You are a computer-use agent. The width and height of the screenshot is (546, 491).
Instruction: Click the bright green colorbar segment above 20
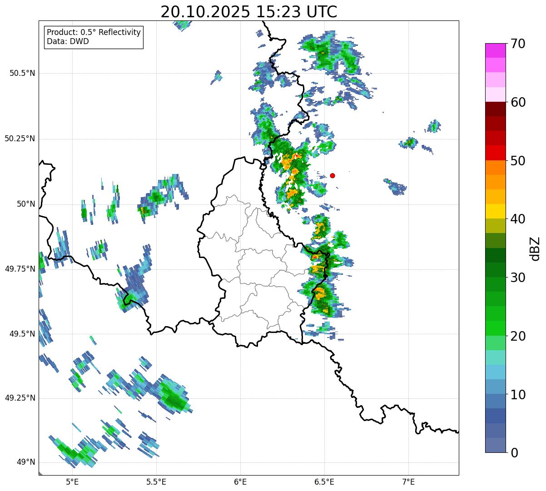pyautogui.click(x=496, y=328)
